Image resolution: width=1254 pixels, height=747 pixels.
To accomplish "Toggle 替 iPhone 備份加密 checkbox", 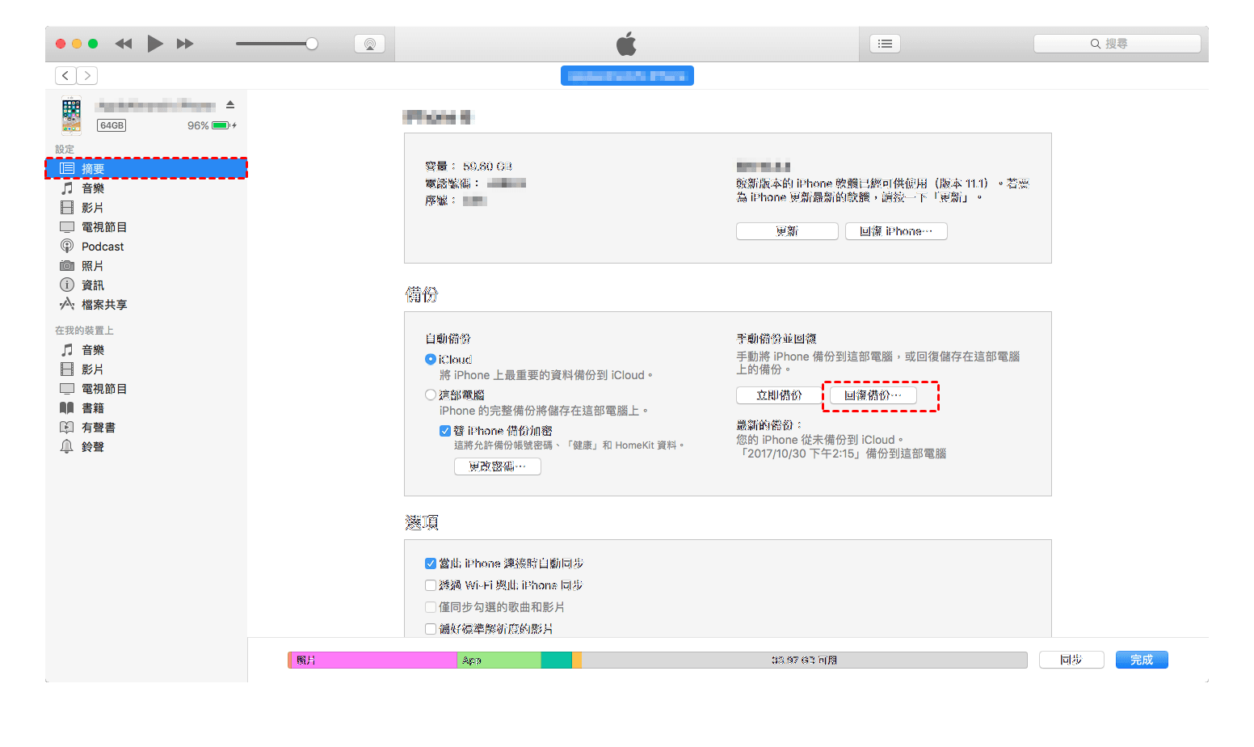I will [445, 431].
